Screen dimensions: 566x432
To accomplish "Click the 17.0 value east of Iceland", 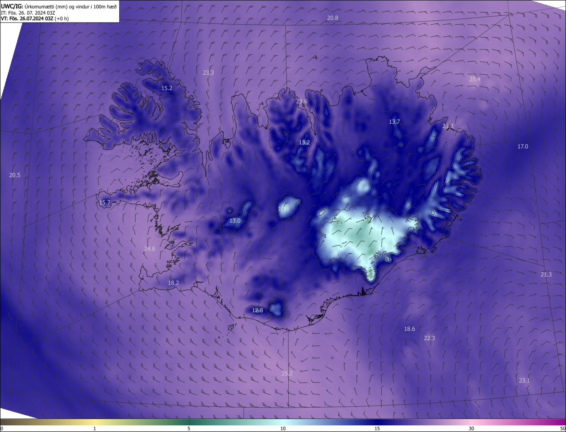I will coord(523,147).
